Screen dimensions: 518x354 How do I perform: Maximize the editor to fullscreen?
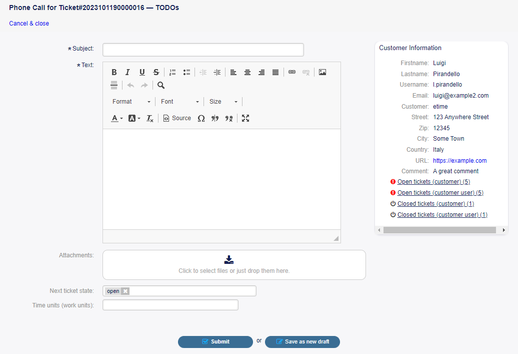pos(245,118)
